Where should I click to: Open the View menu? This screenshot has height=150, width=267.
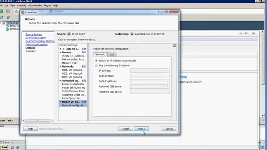(13, 5)
